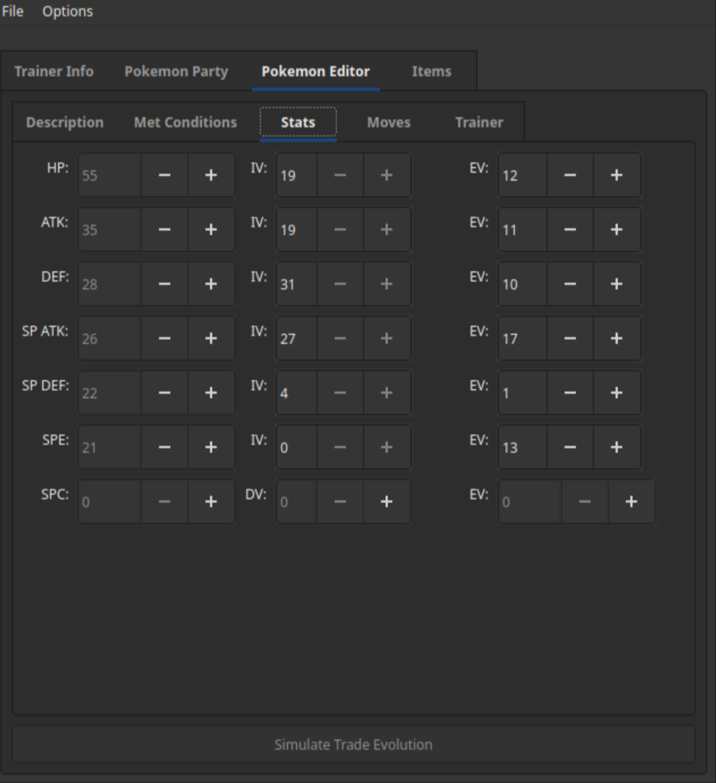Increase the HP stat with plus button
The image size is (716, 783).
point(211,175)
